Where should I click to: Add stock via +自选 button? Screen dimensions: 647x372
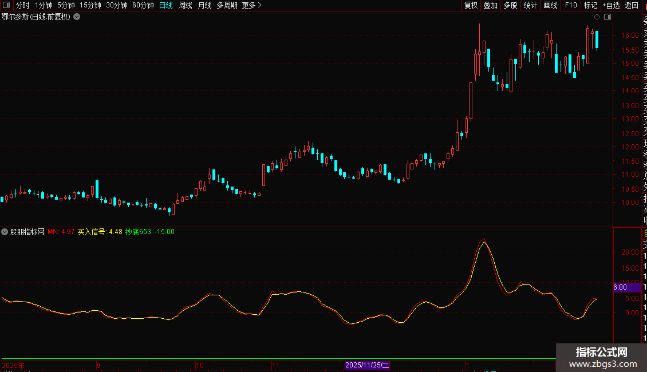click(611, 5)
